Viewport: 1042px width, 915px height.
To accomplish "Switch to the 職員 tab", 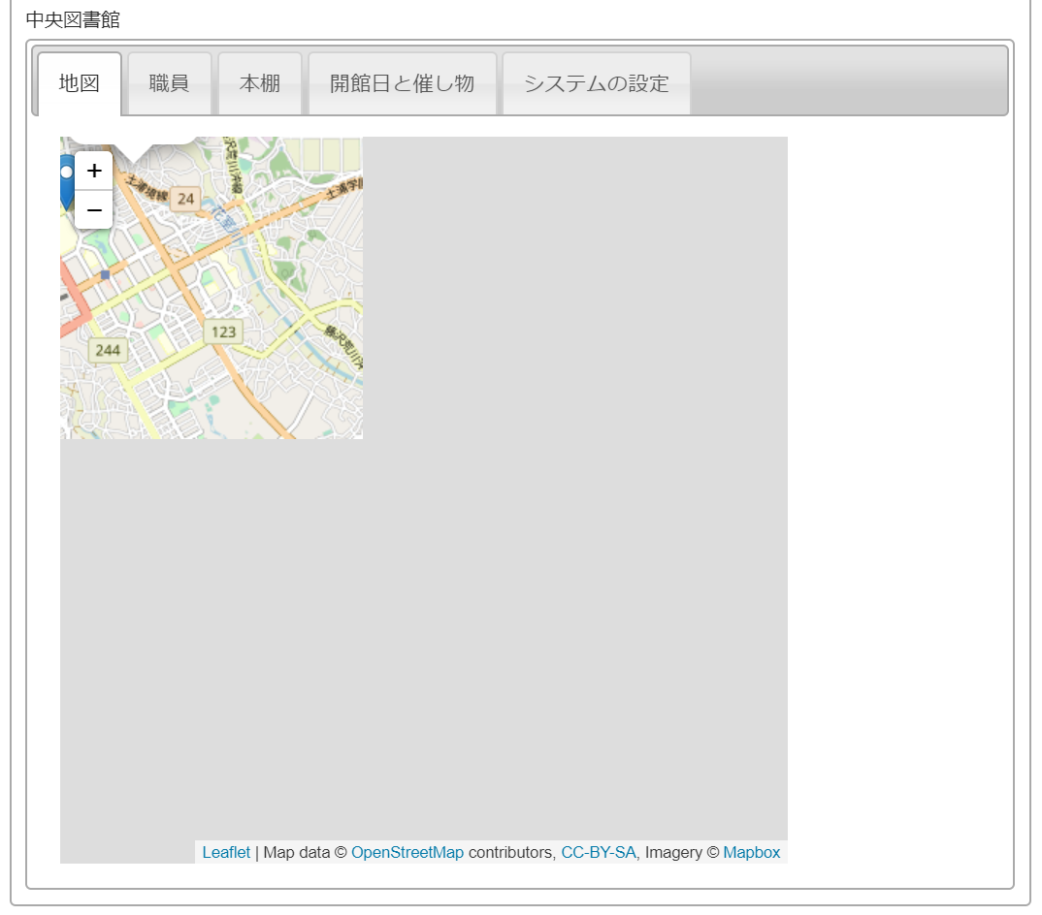I will 170,83.
